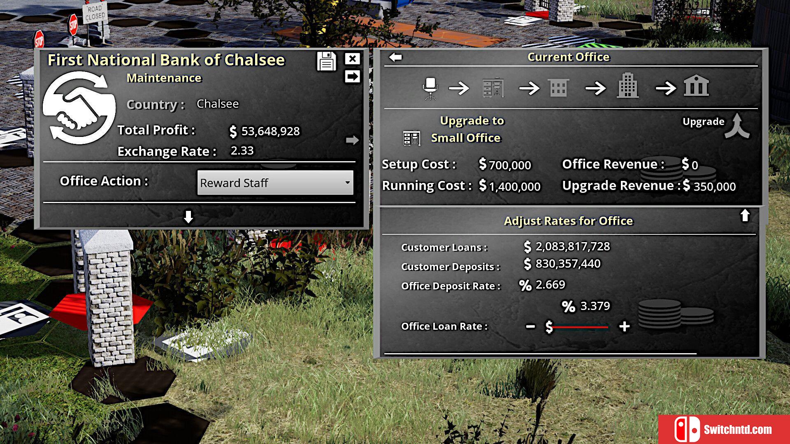Click the forward arrow navigation icon
Screen dimensions: 790x444
tap(352, 76)
